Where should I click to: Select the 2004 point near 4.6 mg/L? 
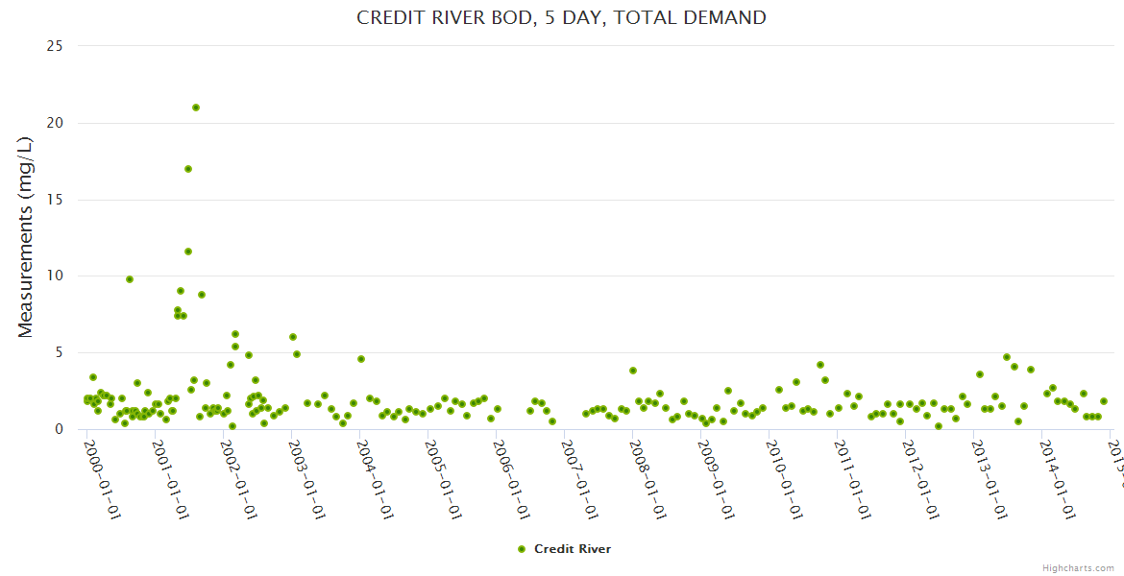point(361,359)
